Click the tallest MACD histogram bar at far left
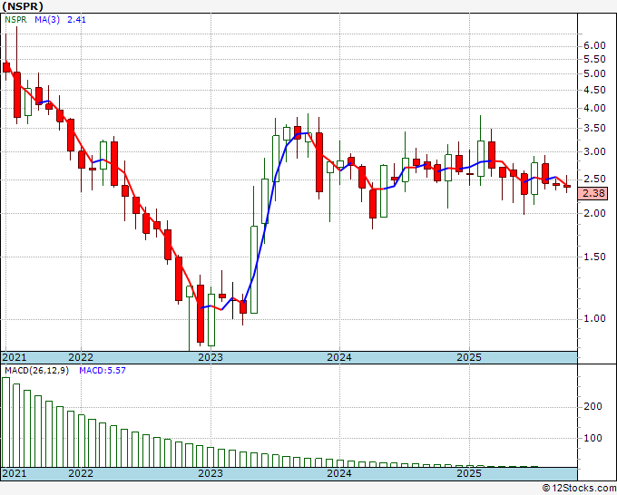This screenshot has width=617, height=495. click(5, 422)
